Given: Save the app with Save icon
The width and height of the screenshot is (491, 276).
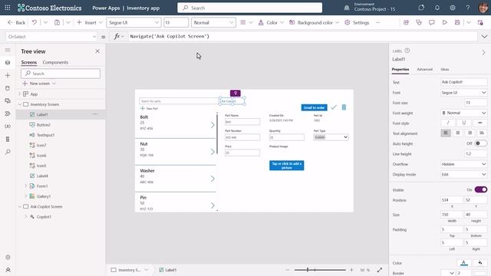Looking at the screenshot, I should click(x=457, y=22).
